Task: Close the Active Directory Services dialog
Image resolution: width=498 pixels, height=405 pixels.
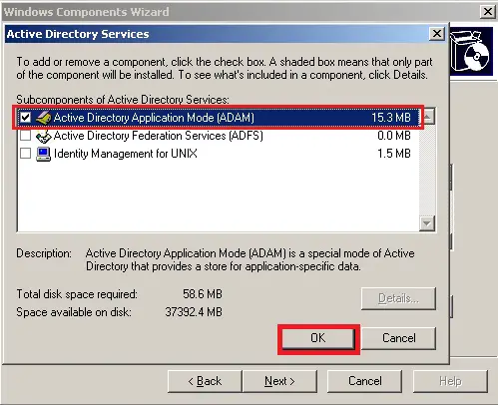Action: pos(437,34)
